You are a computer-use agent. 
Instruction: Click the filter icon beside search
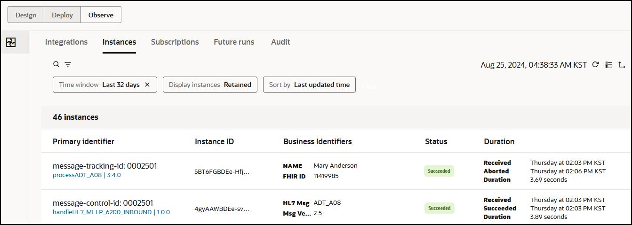[68, 64]
